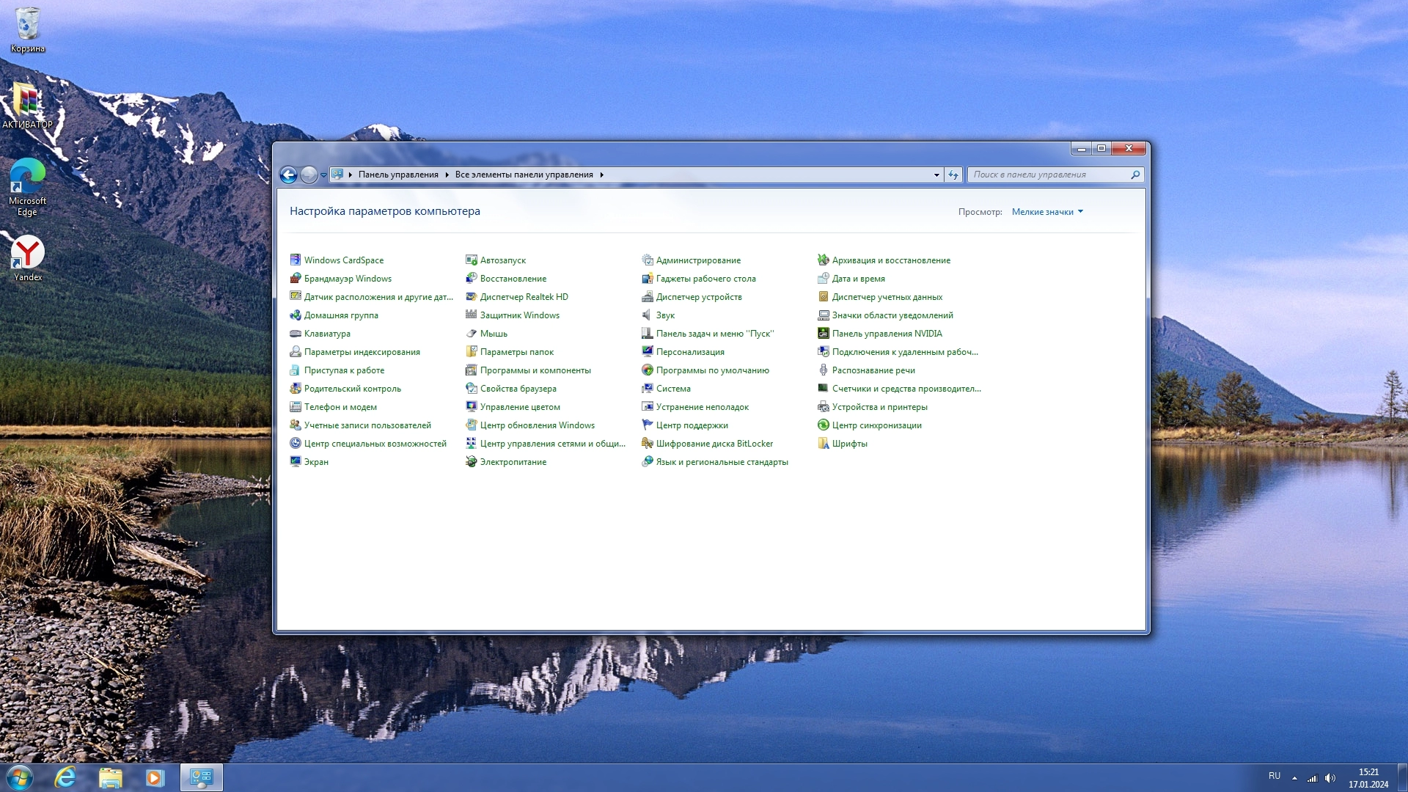
Task: Expand the arrow after Панель управления breadcrumb
Action: click(447, 175)
